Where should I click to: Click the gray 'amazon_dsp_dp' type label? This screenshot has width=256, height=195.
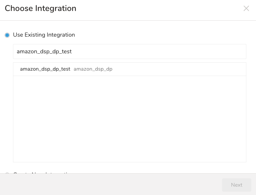point(93,69)
